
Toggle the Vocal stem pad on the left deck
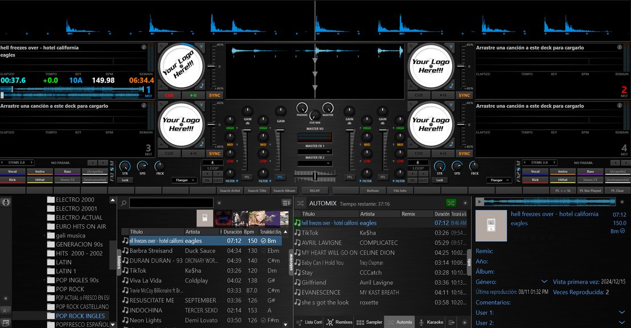pyautogui.click(x=13, y=172)
